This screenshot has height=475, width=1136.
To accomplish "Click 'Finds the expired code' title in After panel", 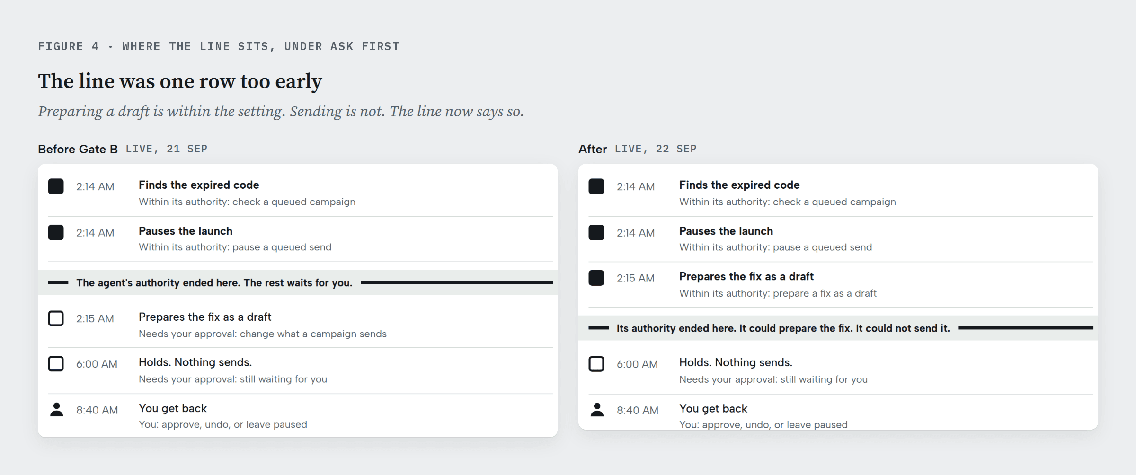I will [x=739, y=185].
